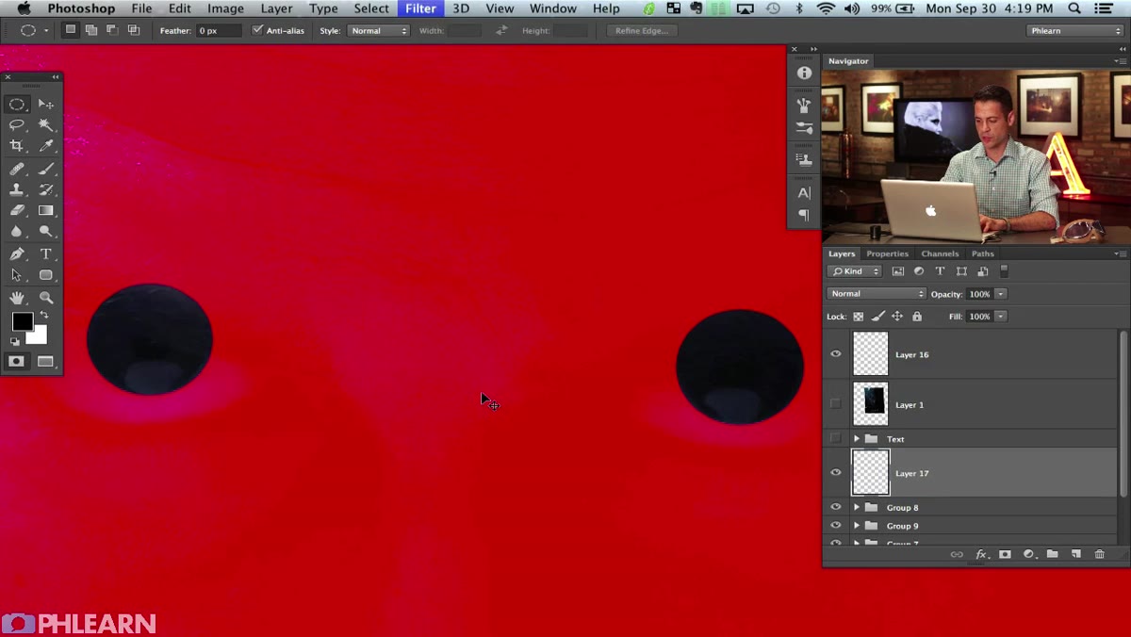
Task: Click the Refine Edge button
Action: [x=641, y=30]
